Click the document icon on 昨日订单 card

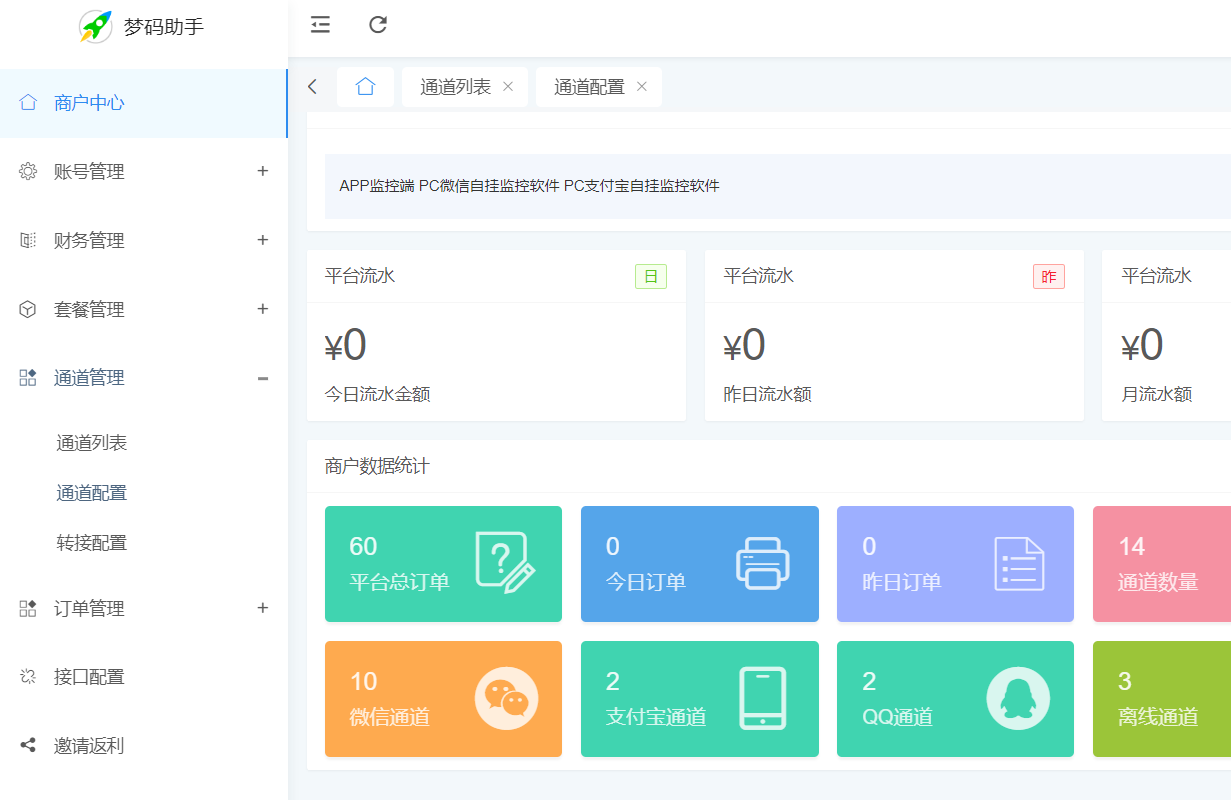pyautogui.click(x=1018, y=563)
